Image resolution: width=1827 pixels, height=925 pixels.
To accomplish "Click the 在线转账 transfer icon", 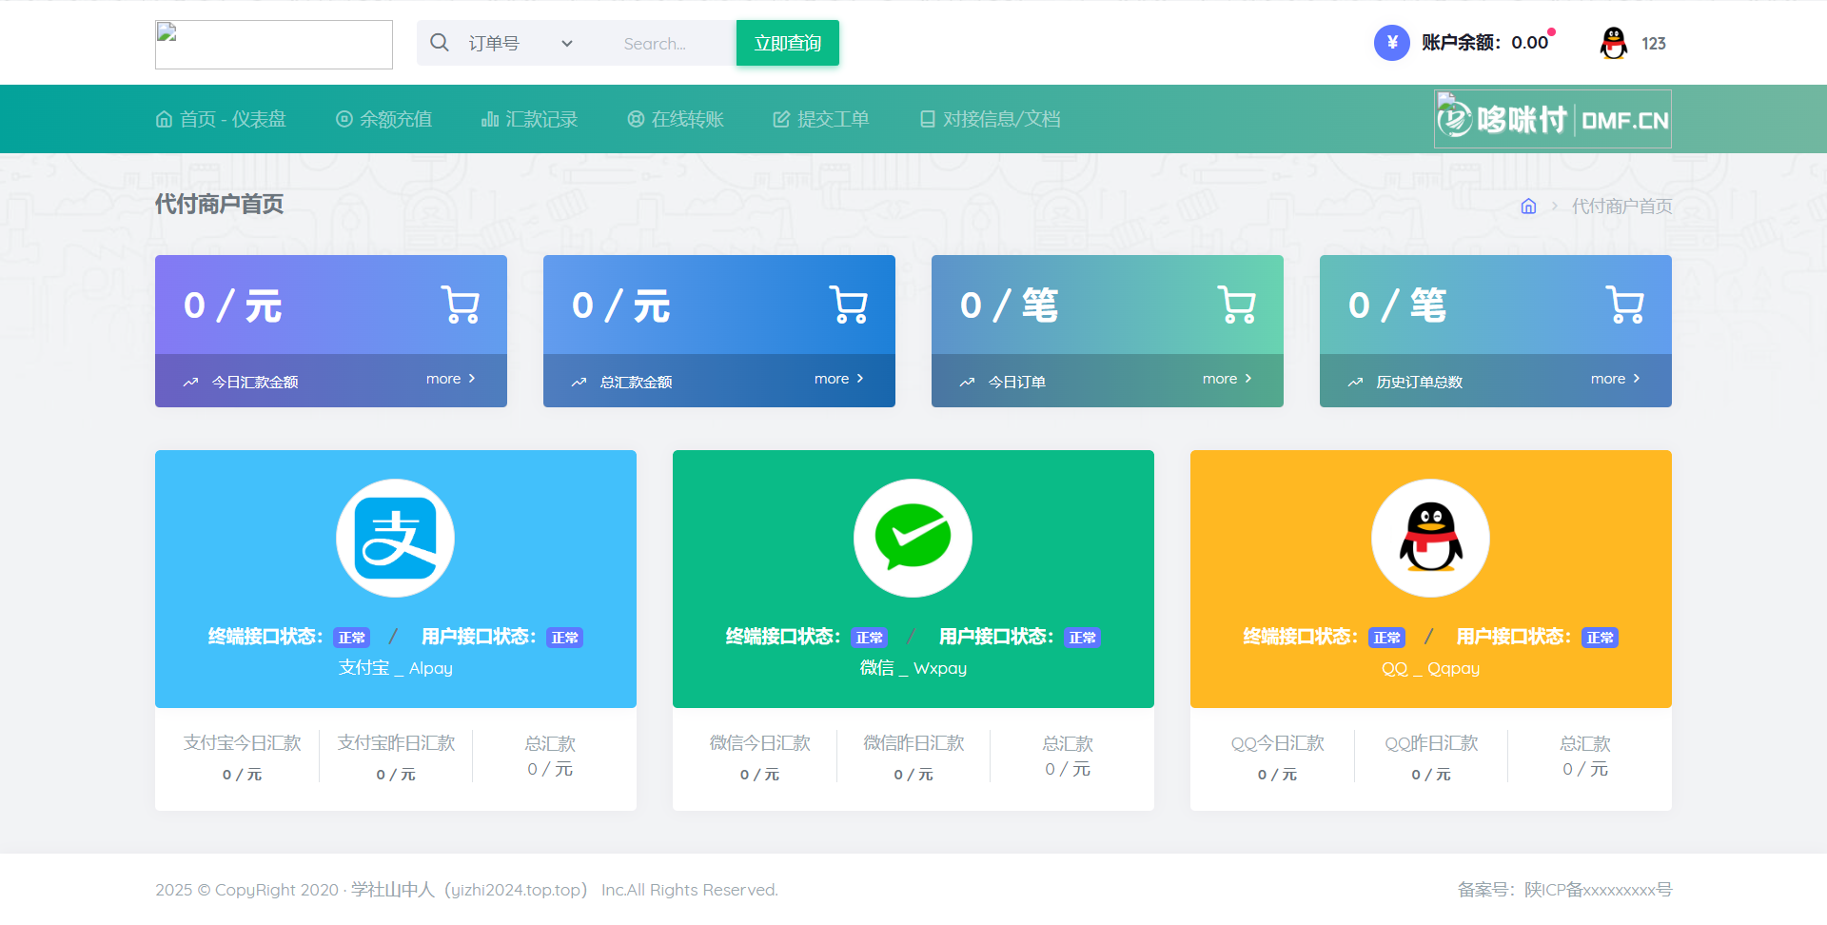I will pos(635,118).
